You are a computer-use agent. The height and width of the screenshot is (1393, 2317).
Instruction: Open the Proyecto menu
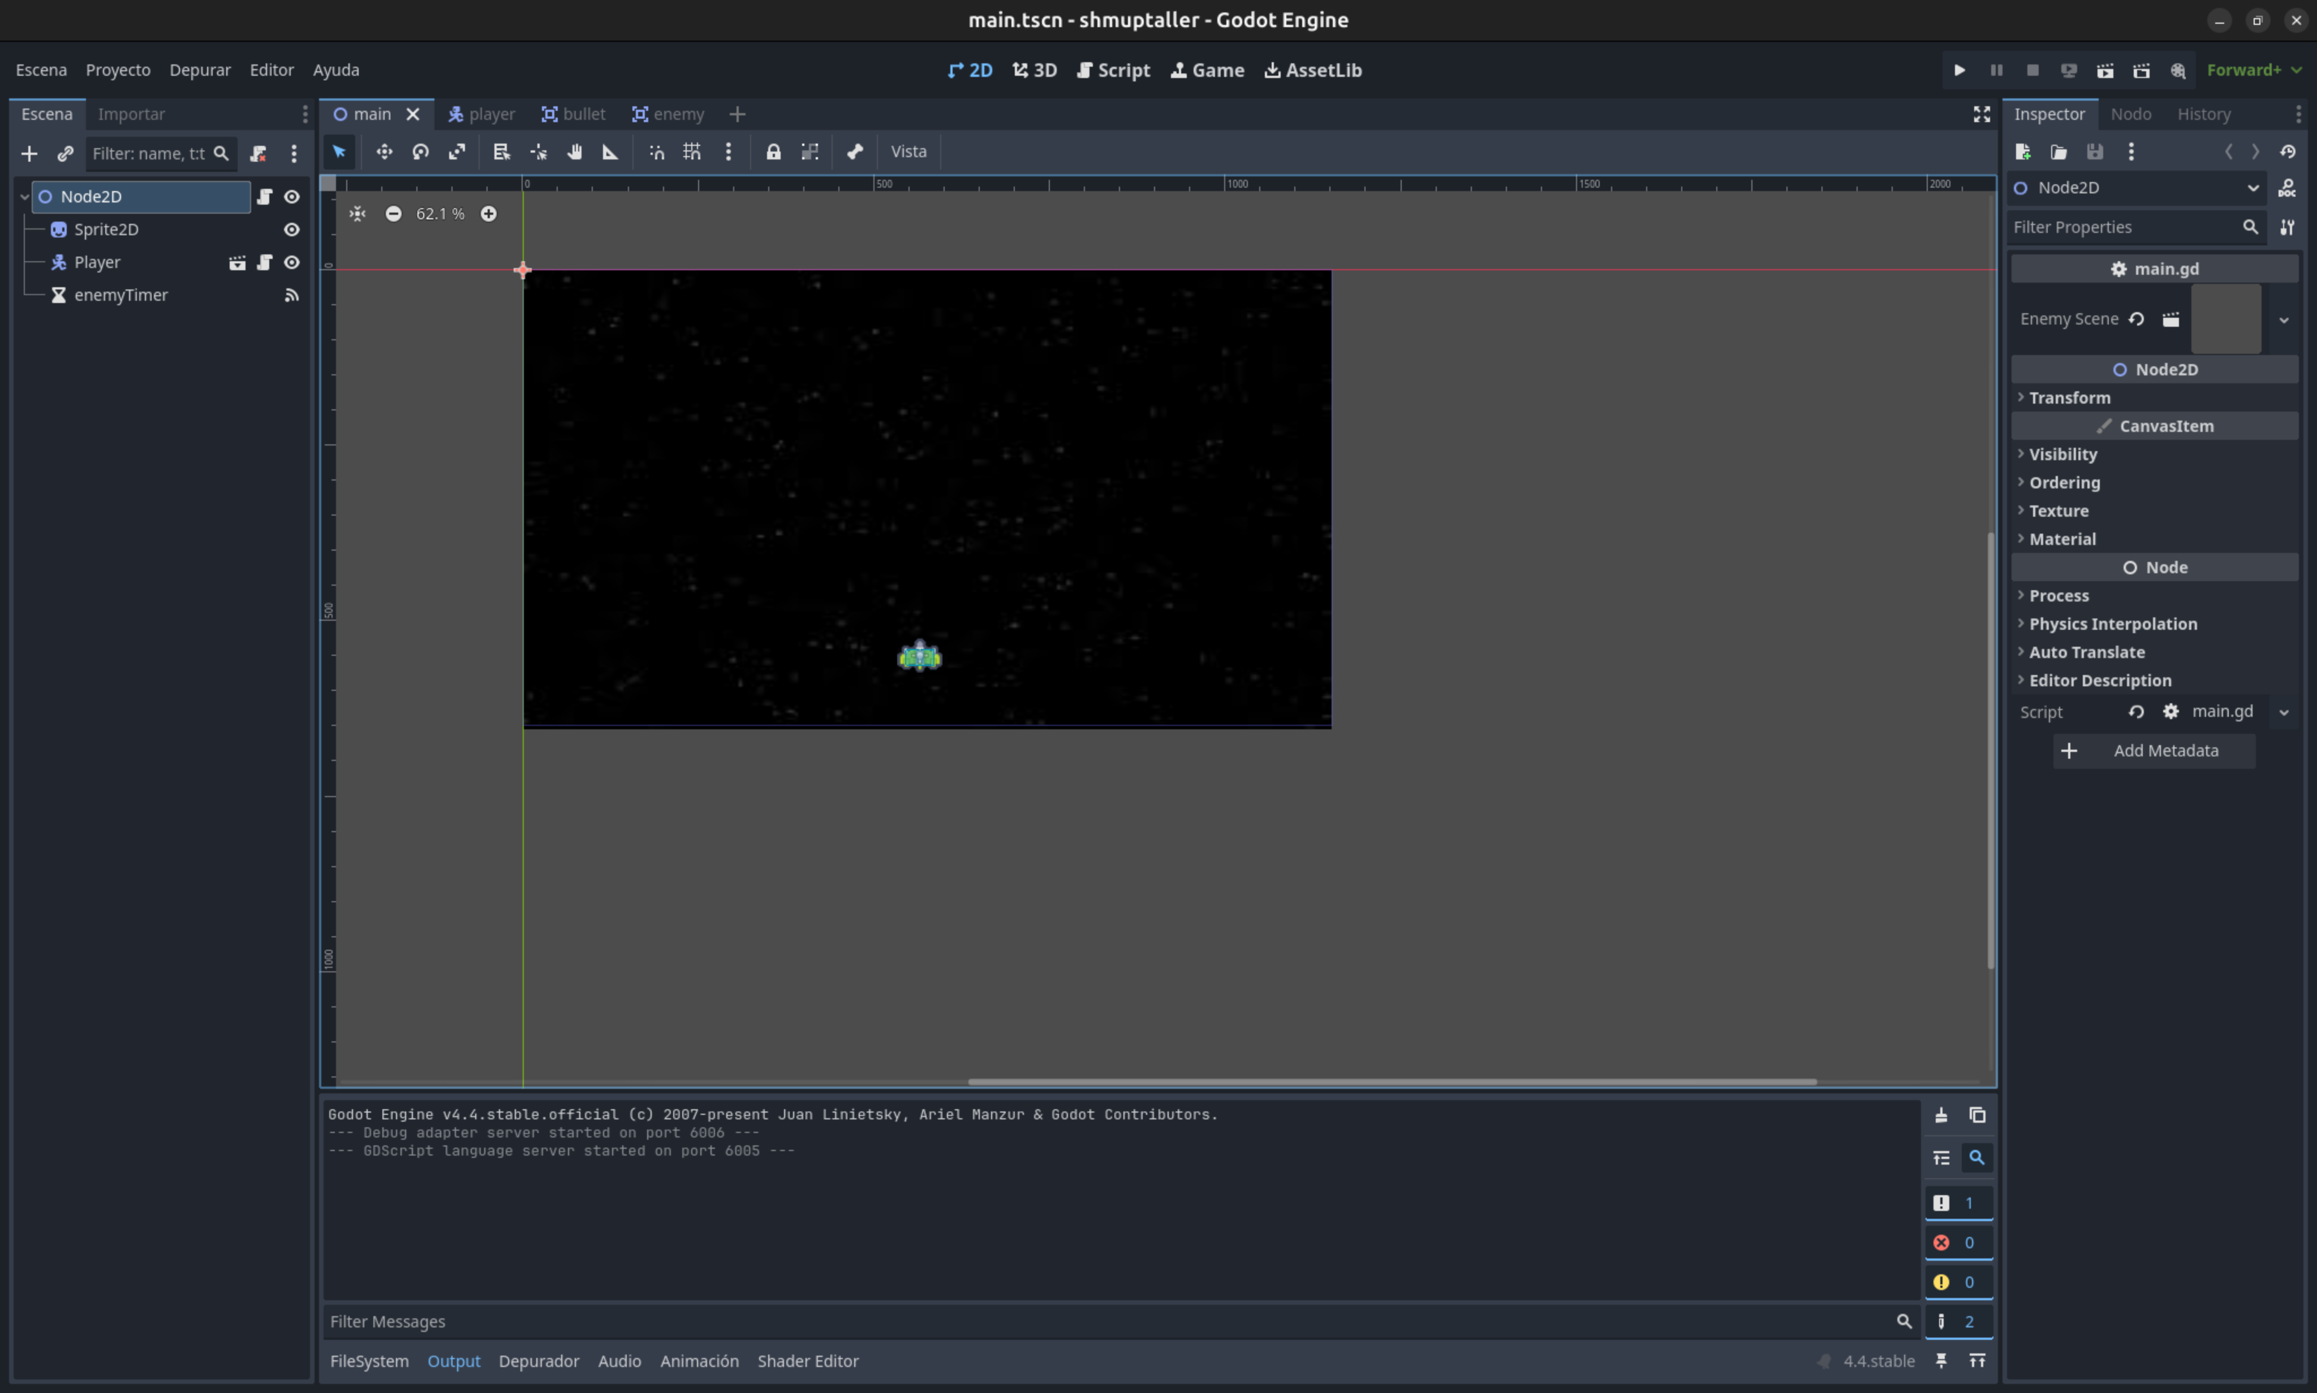click(x=118, y=71)
